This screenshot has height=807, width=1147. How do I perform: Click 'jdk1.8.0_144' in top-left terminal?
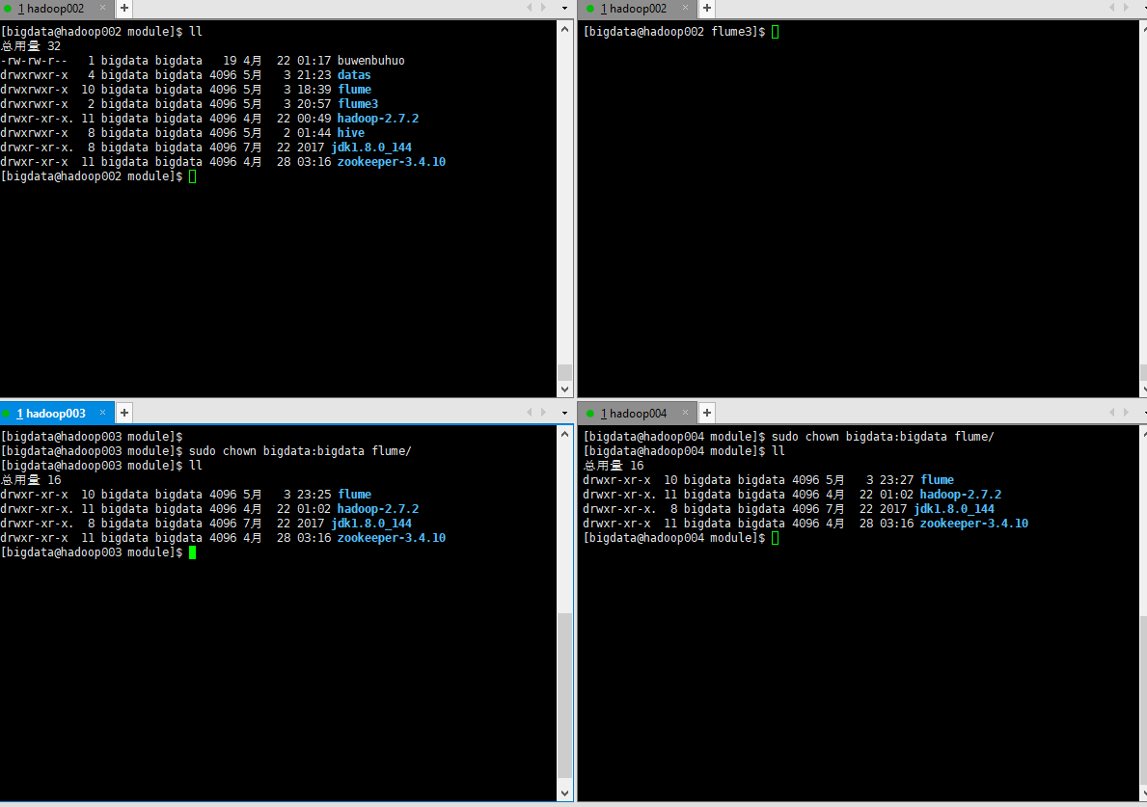pos(371,148)
